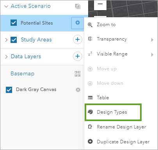Click the Dark Gray Canvas label
Image resolution: width=158 pixels, height=150 pixels.
36,89
